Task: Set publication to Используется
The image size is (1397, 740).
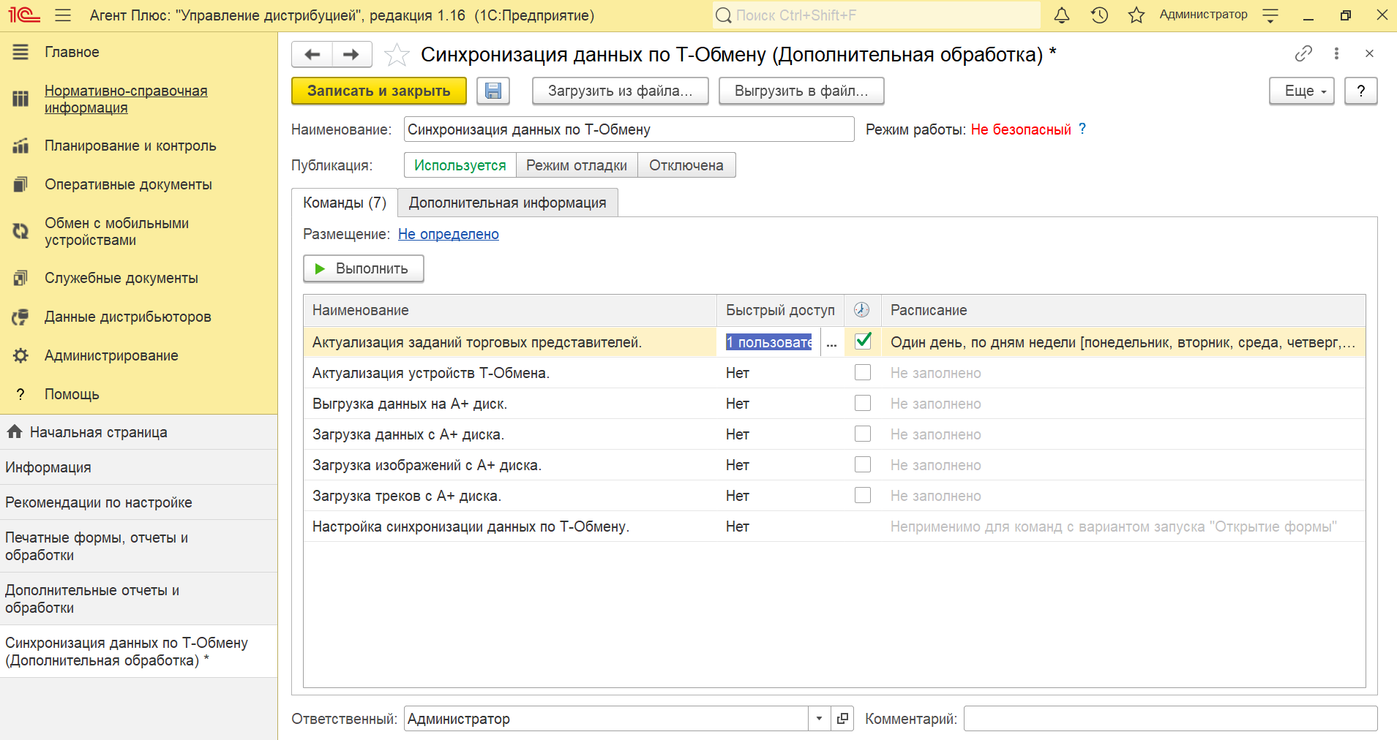Action: [460, 165]
